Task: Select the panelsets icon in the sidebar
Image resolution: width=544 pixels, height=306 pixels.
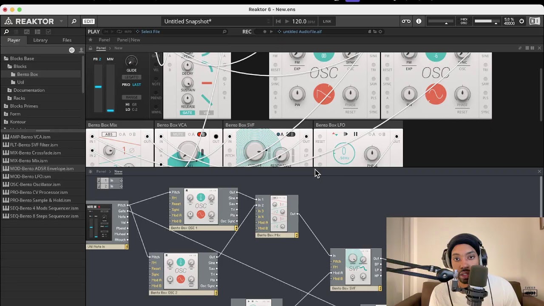Action: pos(27,31)
